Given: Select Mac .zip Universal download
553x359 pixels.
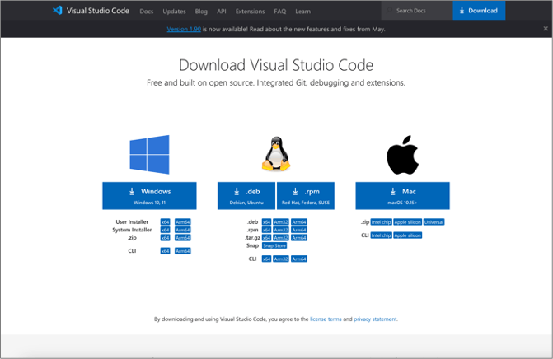Looking at the screenshot, I should [x=433, y=222].
